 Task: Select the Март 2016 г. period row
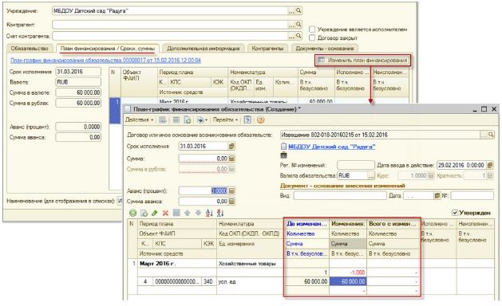(177, 264)
